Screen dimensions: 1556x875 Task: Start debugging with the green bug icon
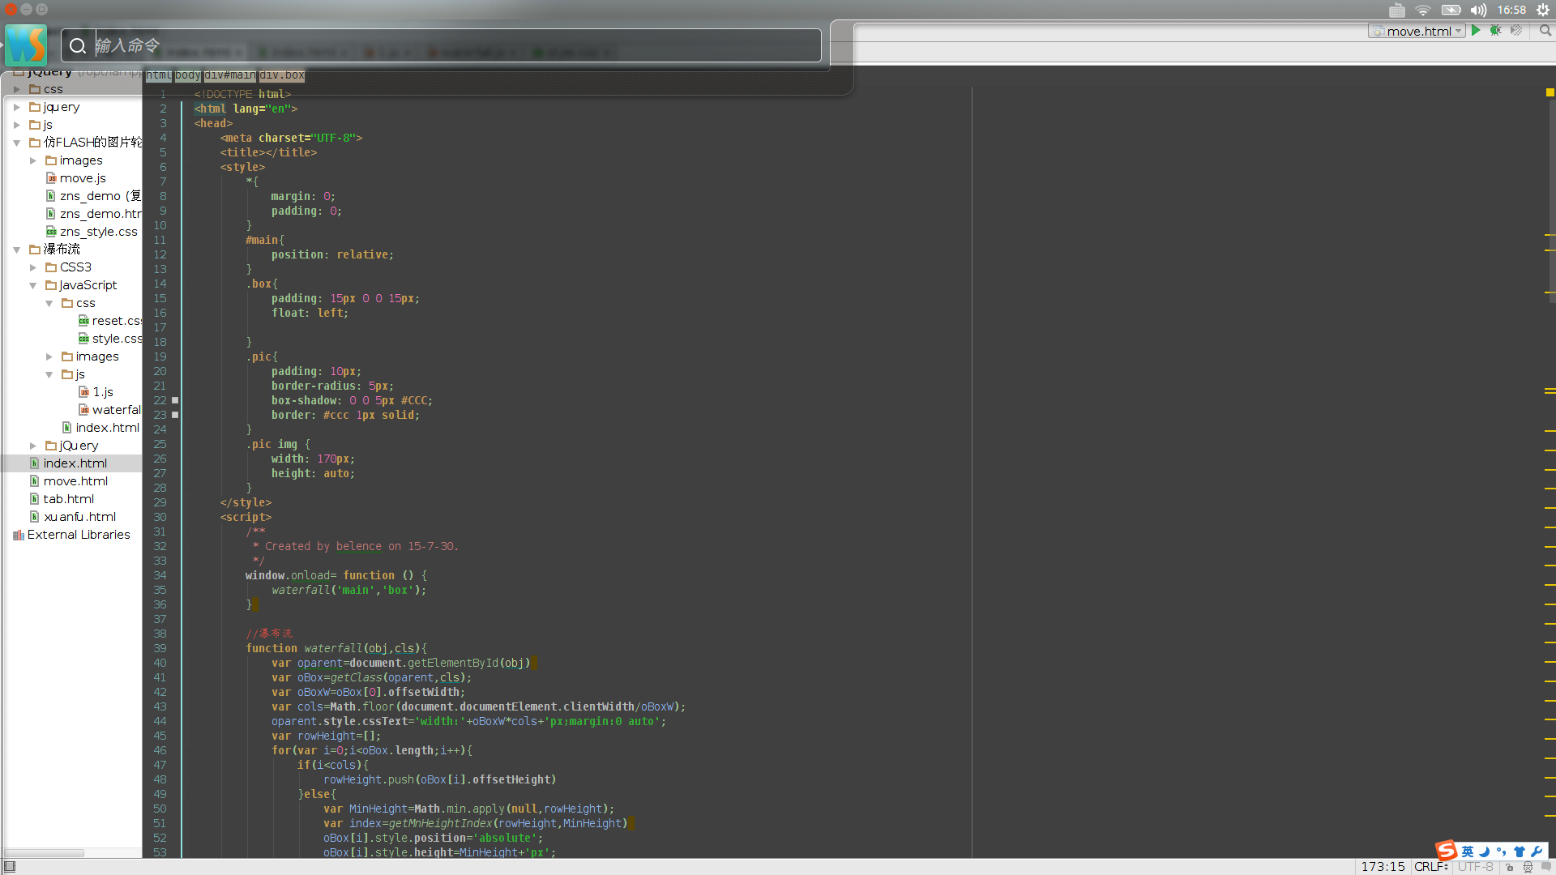(1496, 31)
